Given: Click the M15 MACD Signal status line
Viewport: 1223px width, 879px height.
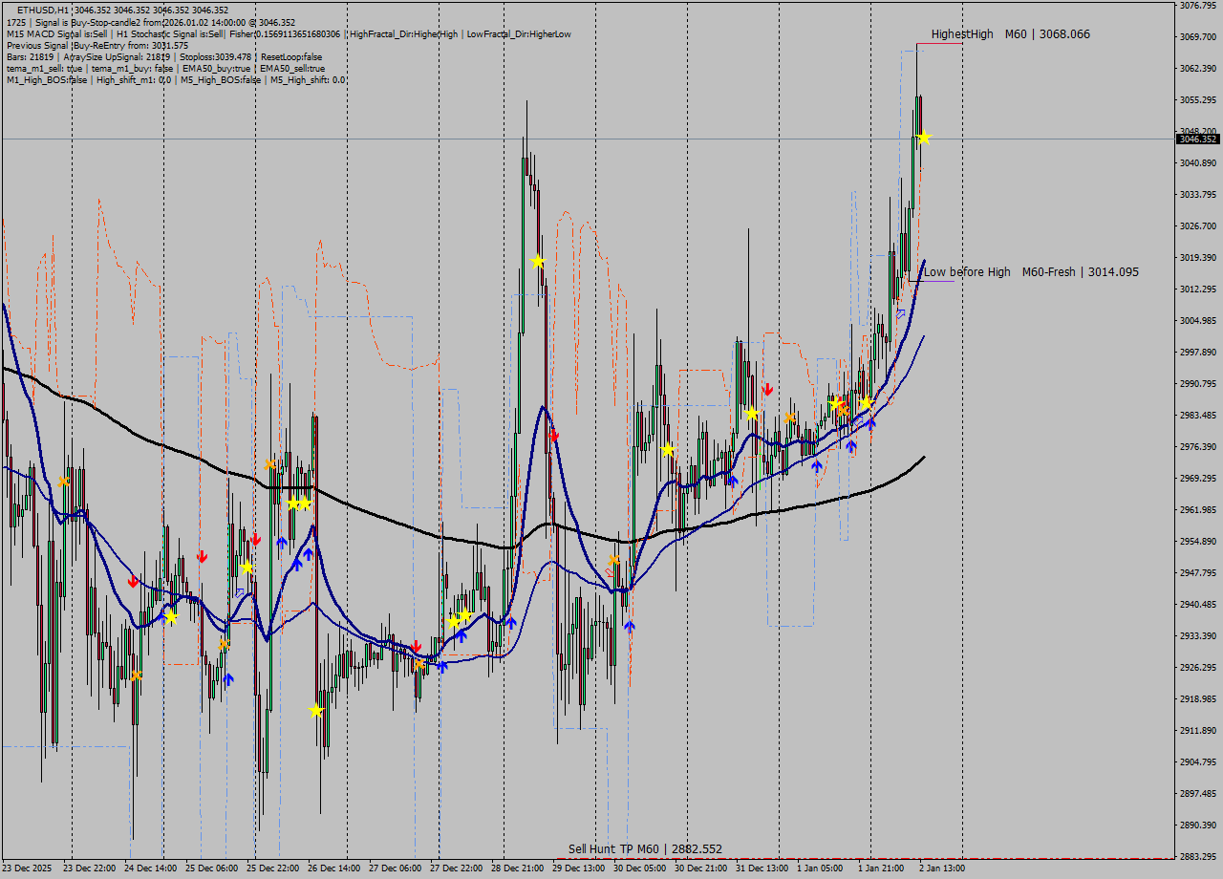Looking at the screenshot, I should pyautogui.click(x=57, y=32).
